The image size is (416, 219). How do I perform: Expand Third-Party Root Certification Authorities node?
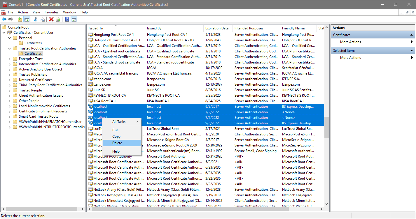coord(9,85)
